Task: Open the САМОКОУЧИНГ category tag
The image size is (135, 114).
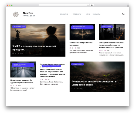Action: pos(107,27)
